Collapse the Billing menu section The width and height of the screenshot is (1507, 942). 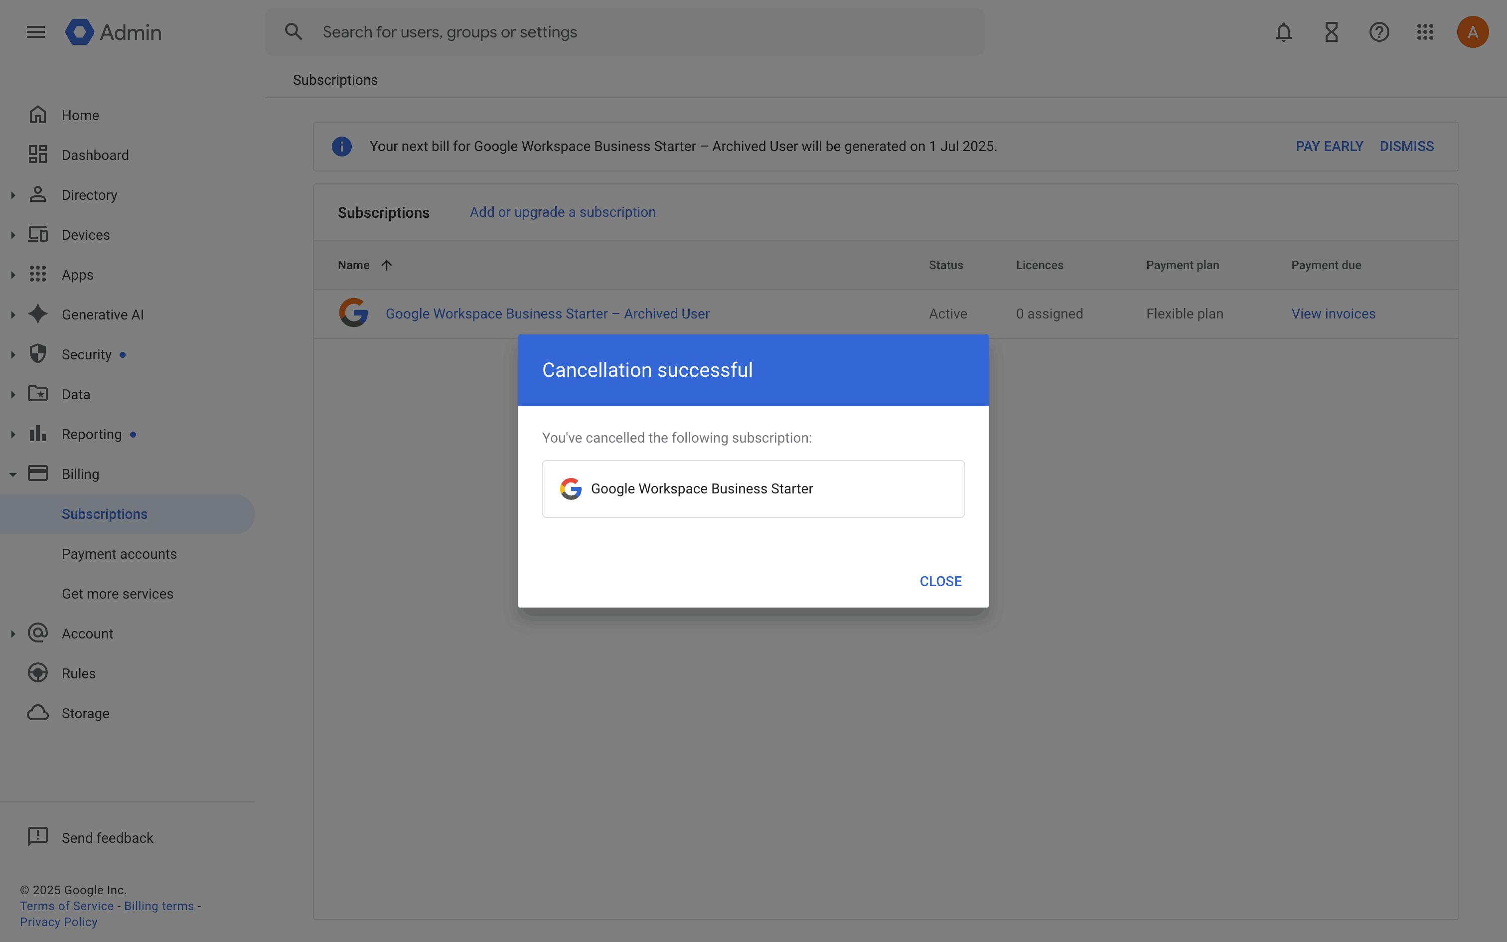click(x=13, y=474)
